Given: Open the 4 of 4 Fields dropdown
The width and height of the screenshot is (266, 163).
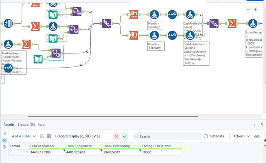Looking at the screenshot, I should tap(24, 136).
